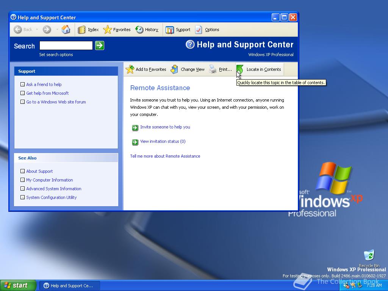Click the Locate in Contents label

264,70
